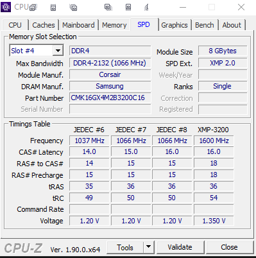Screen dimensions: 256x258
Task: Click the empty Registered field
Action: 223,109
